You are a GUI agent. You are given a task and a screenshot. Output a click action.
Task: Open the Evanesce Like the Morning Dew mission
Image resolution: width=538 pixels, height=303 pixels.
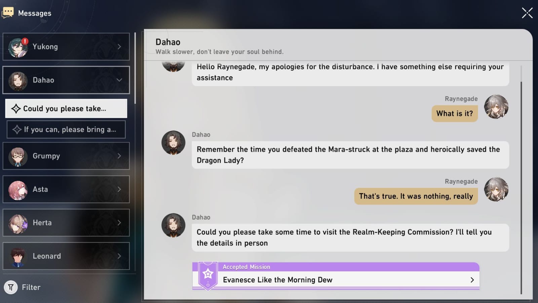point(277,280)
